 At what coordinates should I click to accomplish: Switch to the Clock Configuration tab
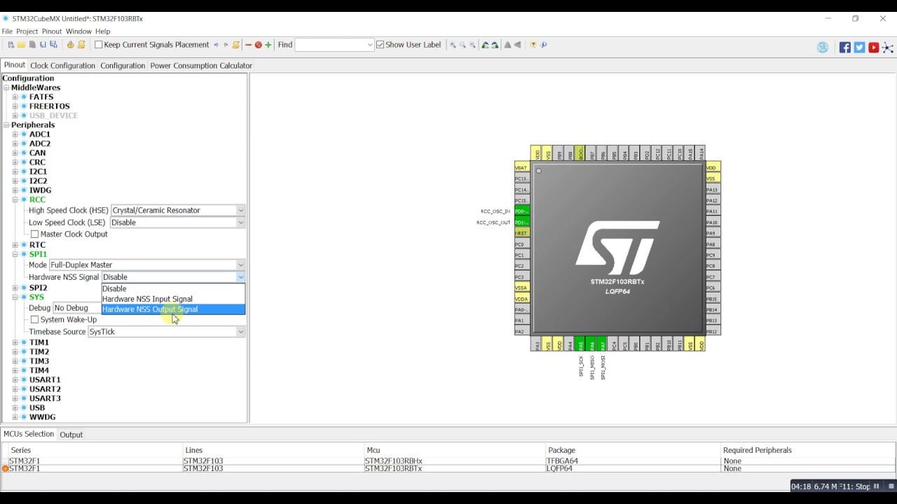[x=62, y=66]
